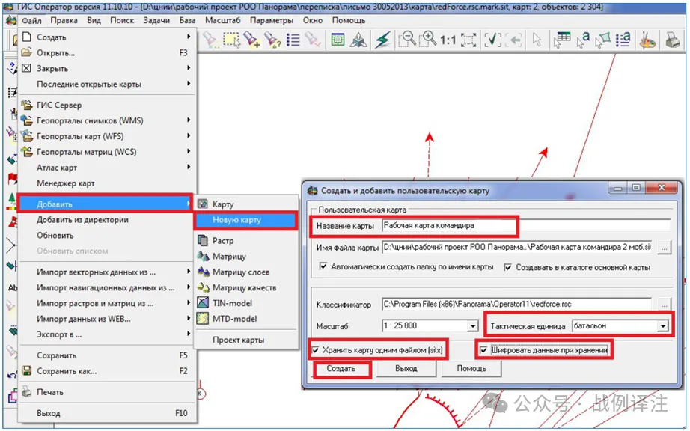Image resolution: width=690 pixels, height=431 pixels.
Task: Click the list with letter 'a' icon
Action: pos(623,40)
